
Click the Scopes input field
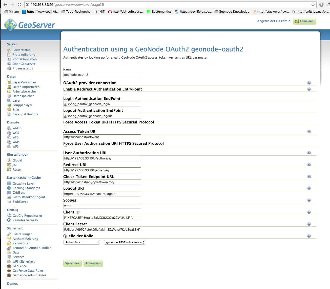102,206
